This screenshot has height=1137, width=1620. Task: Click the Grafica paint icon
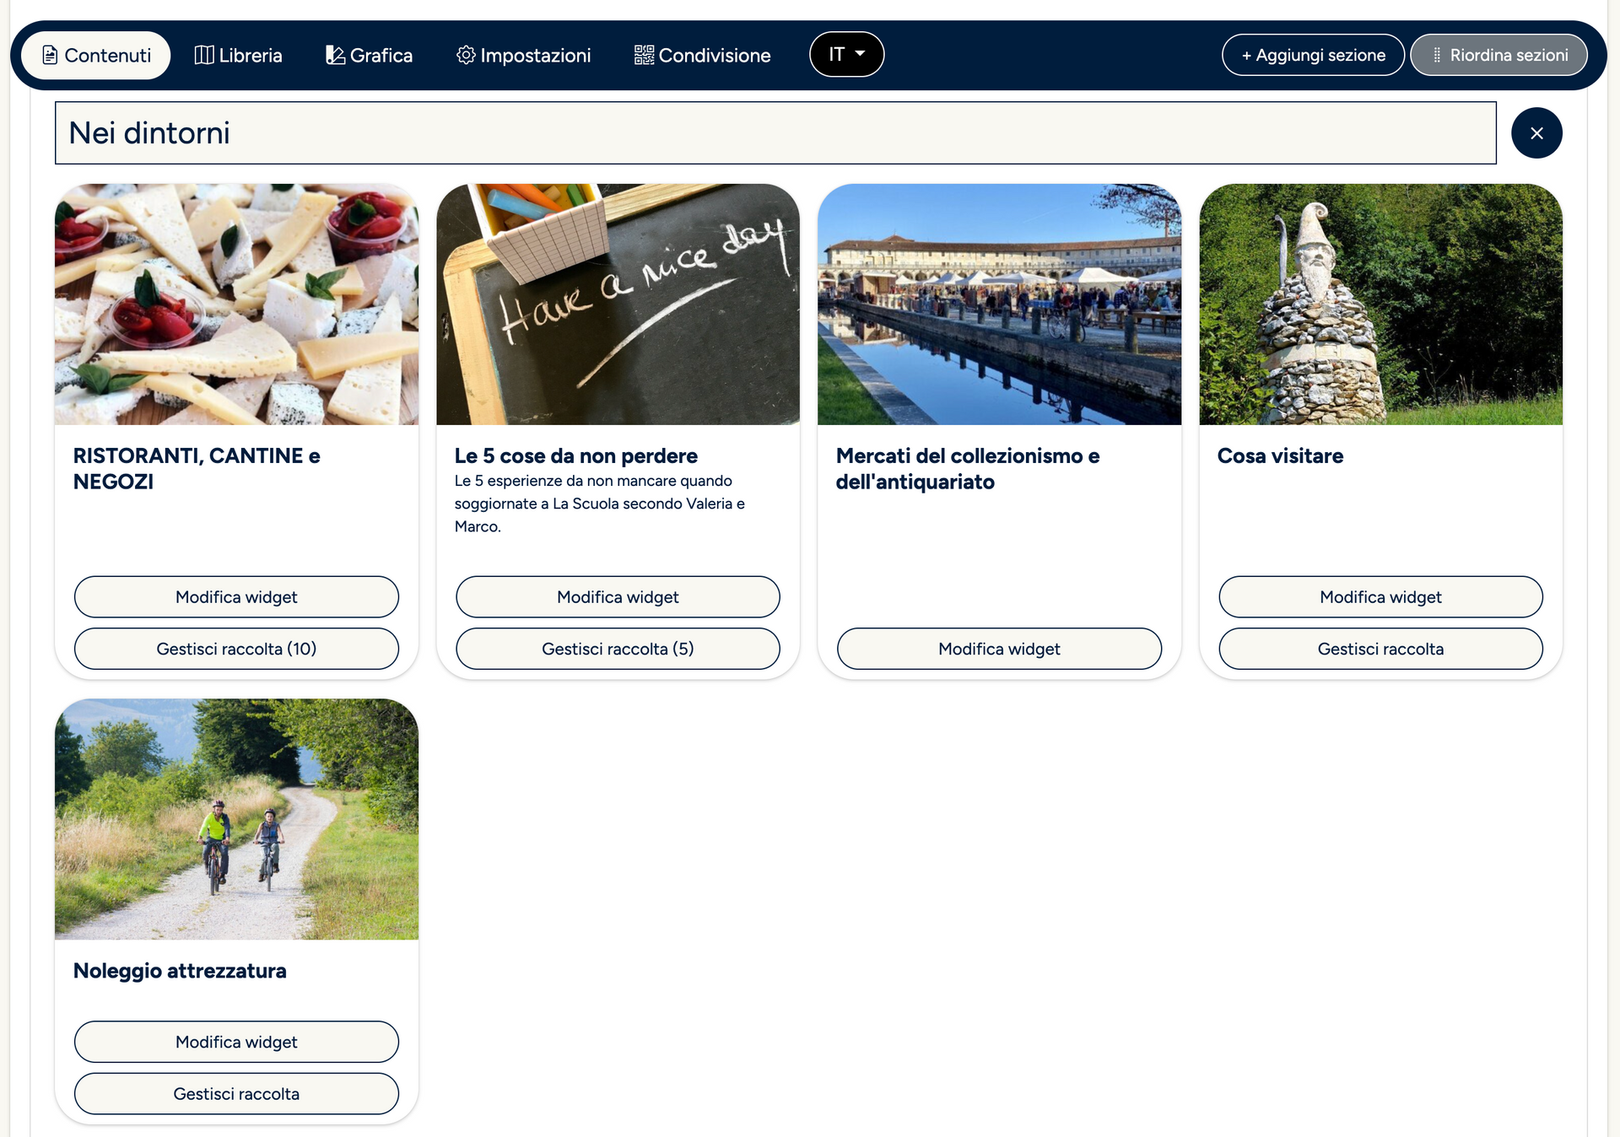pos(335,56)
